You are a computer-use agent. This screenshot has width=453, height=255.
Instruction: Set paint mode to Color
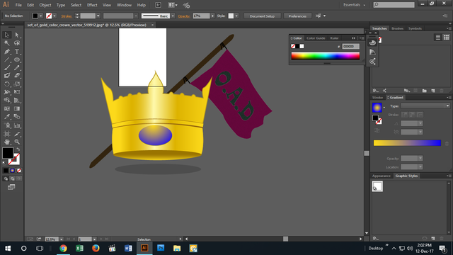pos(6,171)
